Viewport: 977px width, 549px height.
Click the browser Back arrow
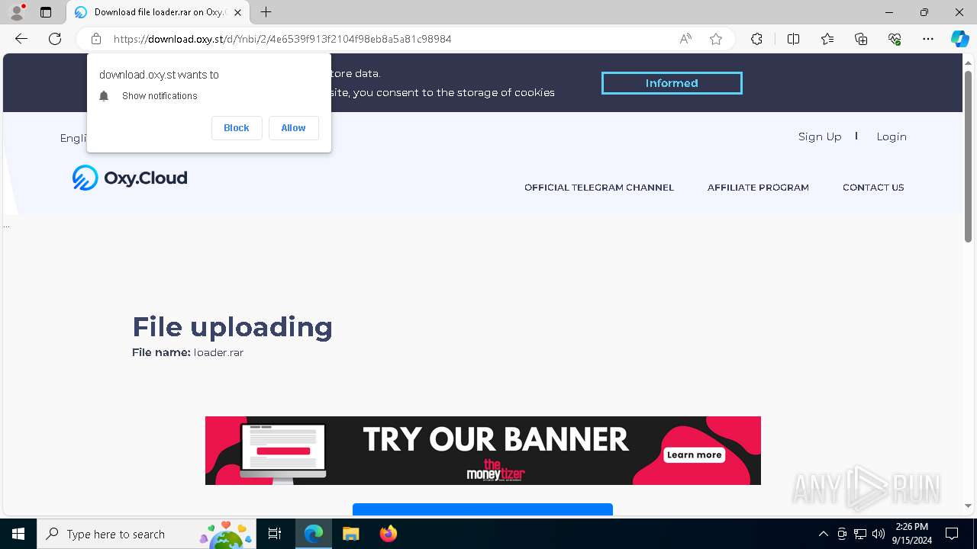tap(21, 39)
